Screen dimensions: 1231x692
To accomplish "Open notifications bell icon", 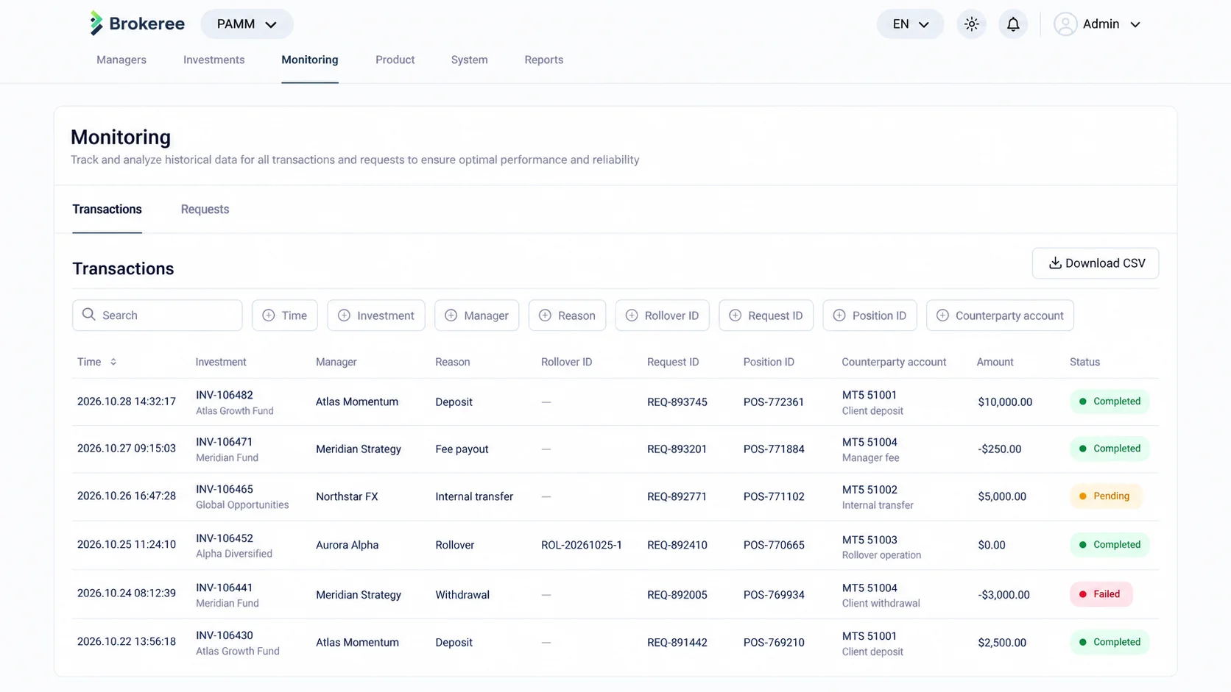I will 1013,24.
